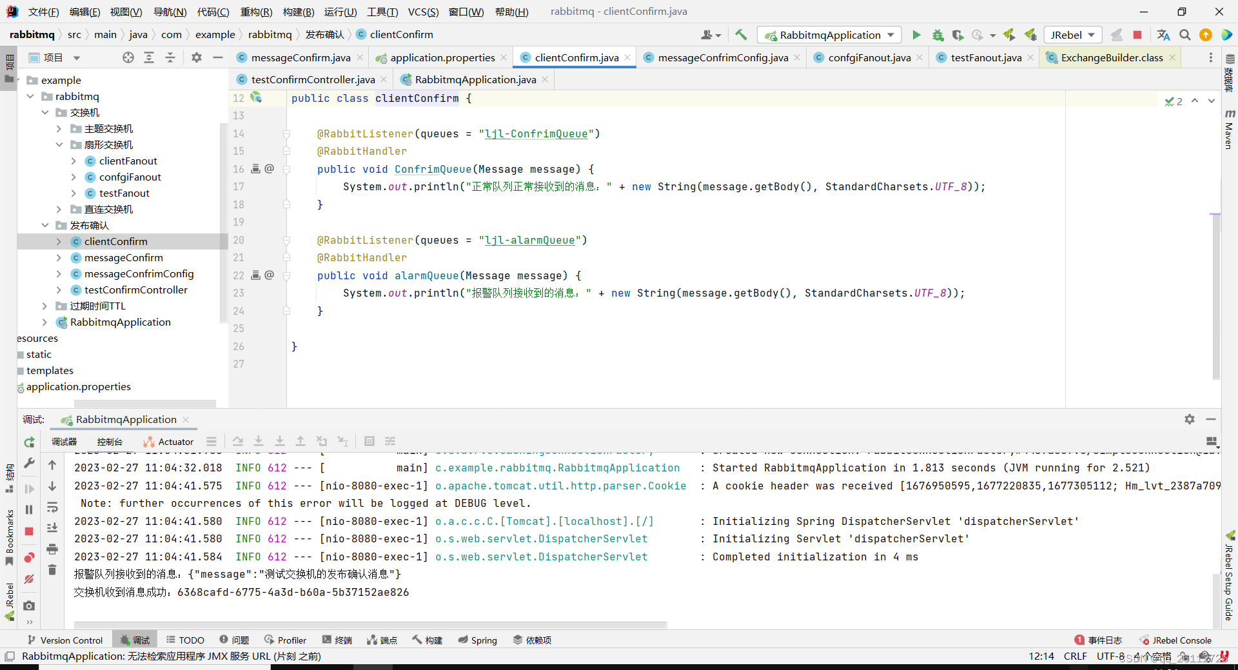
Task: Clear console output with the trash icon
Action: [x=52, y=570]
